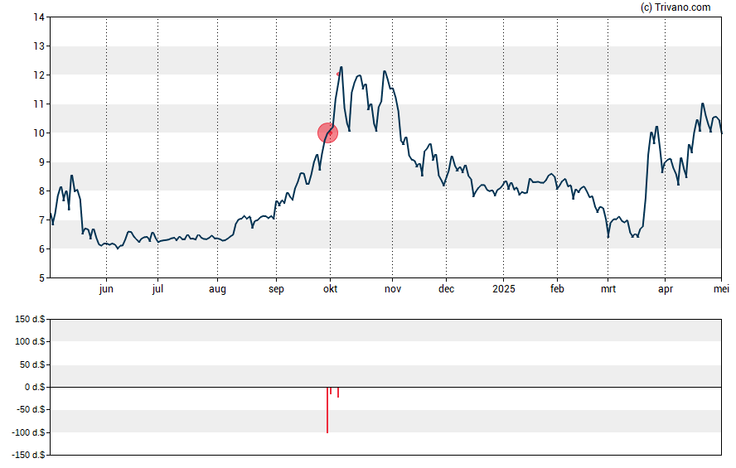
Task: Click the small red dot near the 12 price level
Action: [338, 74]
